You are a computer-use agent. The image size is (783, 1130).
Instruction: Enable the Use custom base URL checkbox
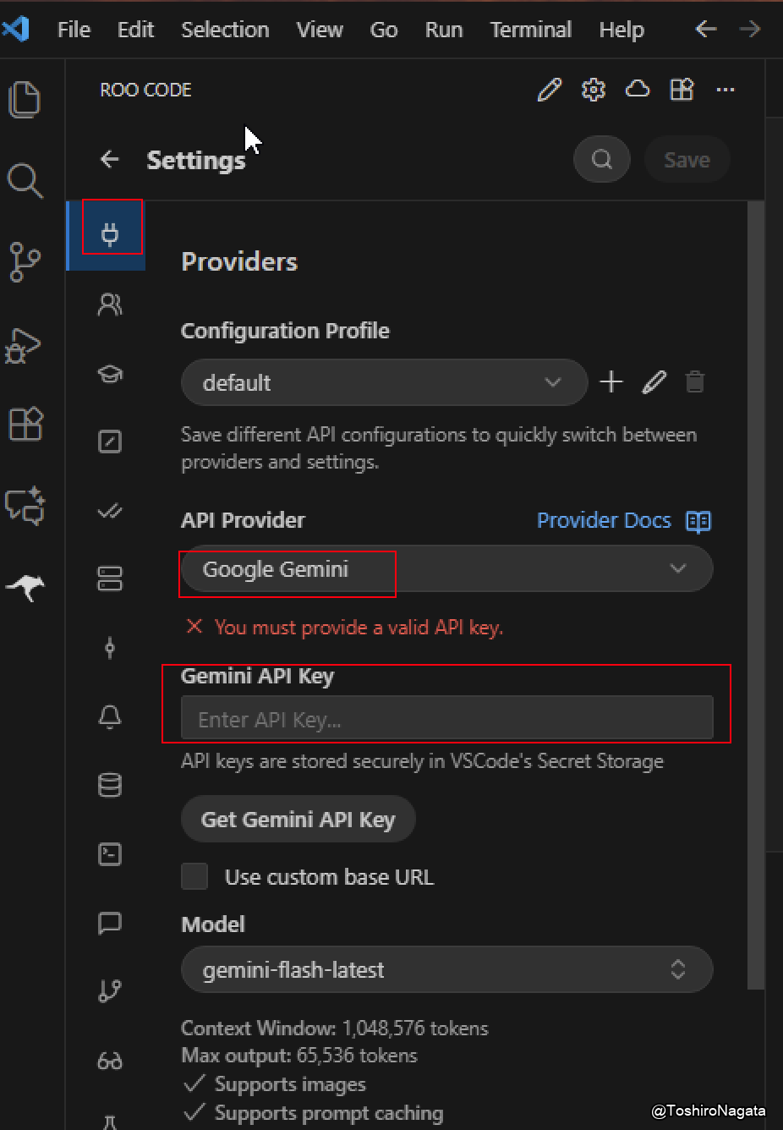tap(194, 876)
